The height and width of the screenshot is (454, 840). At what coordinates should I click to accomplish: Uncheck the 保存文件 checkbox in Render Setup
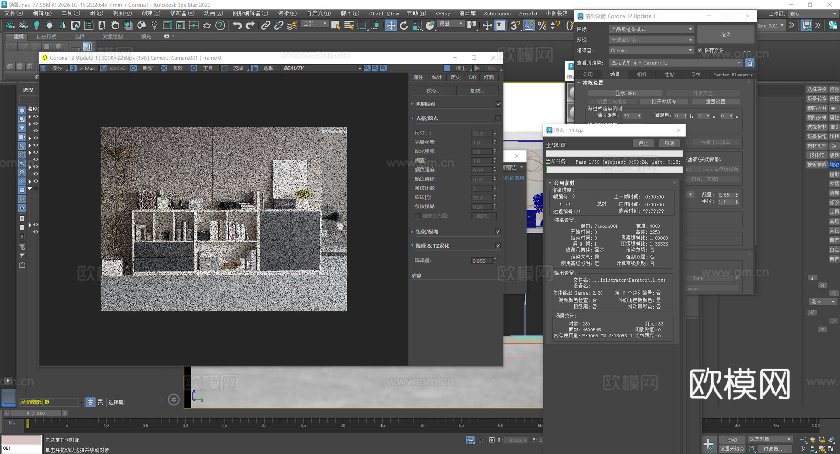[x=700, y=50]
